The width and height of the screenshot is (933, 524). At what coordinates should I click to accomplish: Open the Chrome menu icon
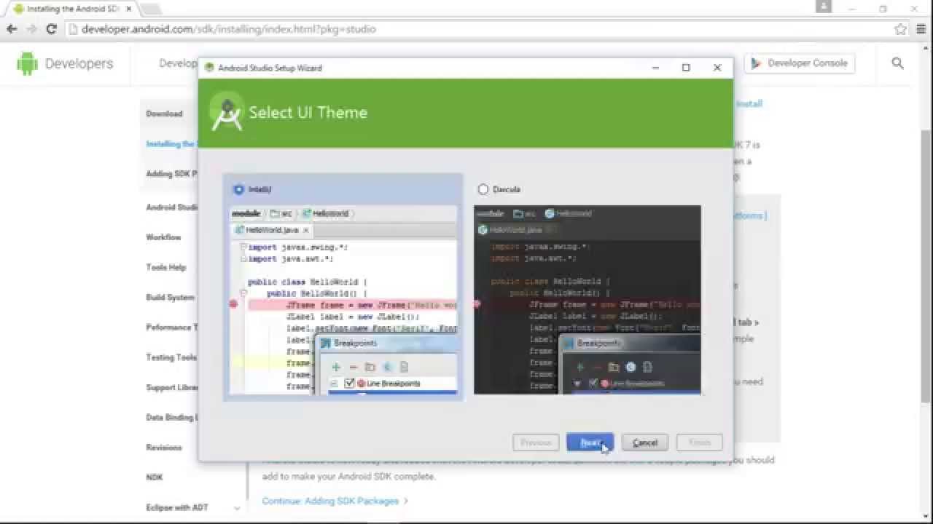coord(921,29)
